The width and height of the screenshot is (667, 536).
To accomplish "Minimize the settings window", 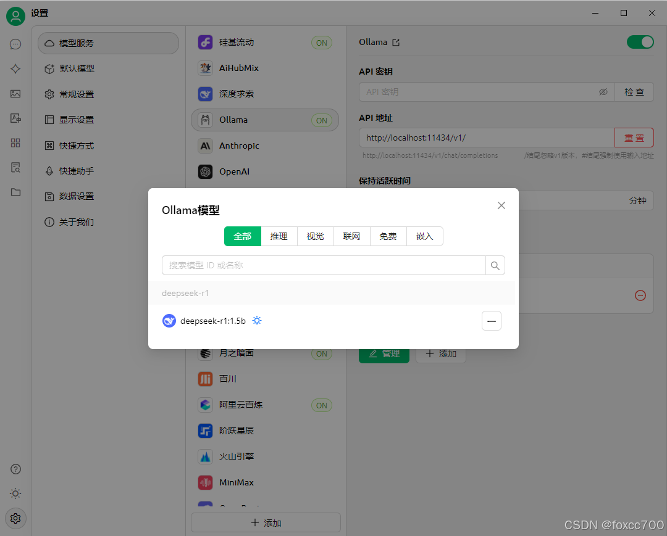I will point(595,13).
